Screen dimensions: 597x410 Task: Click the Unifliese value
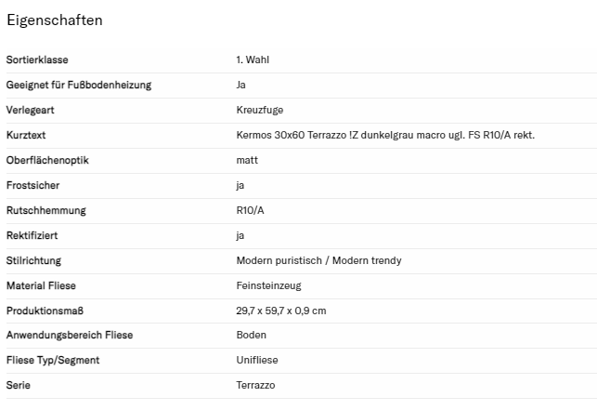click(x=257, y=361)
